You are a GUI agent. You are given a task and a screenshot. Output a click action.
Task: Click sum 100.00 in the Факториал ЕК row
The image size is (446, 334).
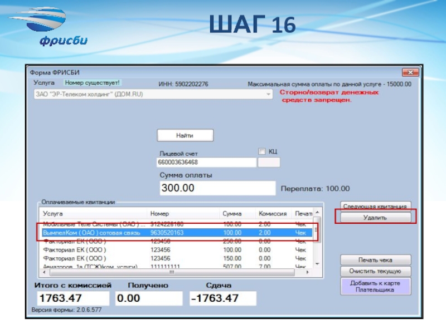point(232,250)
